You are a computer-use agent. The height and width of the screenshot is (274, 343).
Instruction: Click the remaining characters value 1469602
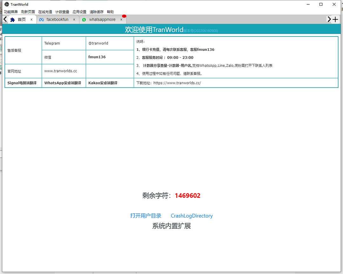pos(187,196)
